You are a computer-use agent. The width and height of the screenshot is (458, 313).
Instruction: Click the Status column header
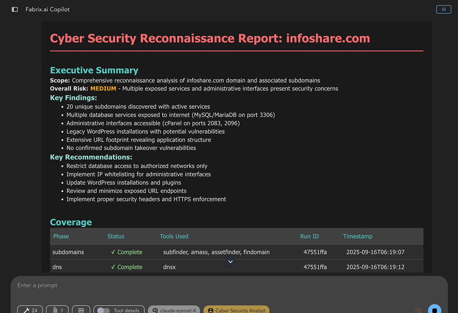pyautogui.click(x=116, y=236)
